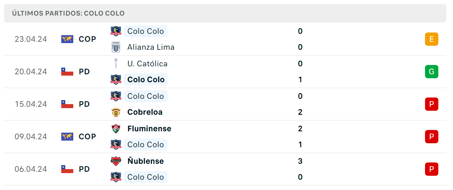Viewport: 453px width, 190px height.
Task: Click red P badge for Ñublense match
Action: point(432,169)
